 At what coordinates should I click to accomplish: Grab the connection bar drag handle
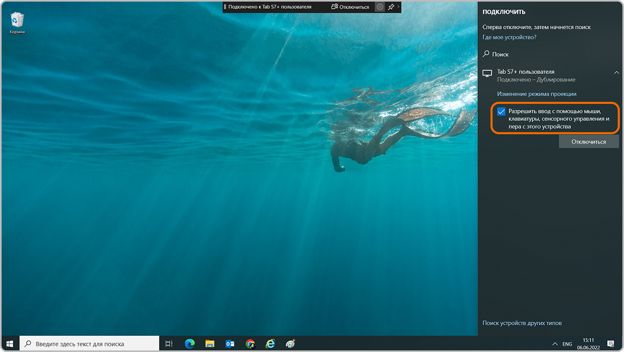tap(225, 7)
